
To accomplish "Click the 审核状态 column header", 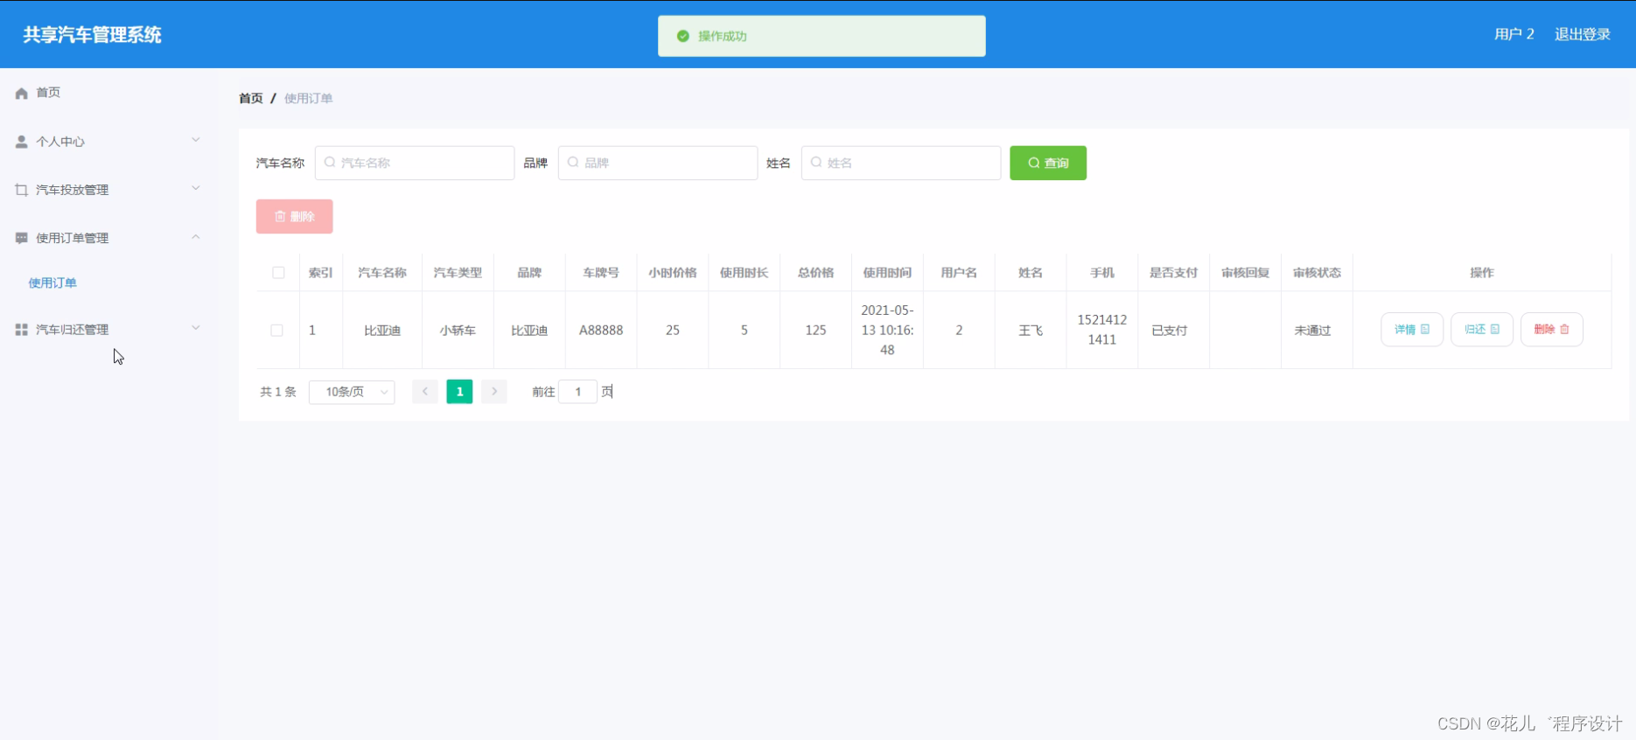I will pos(1317,273).
